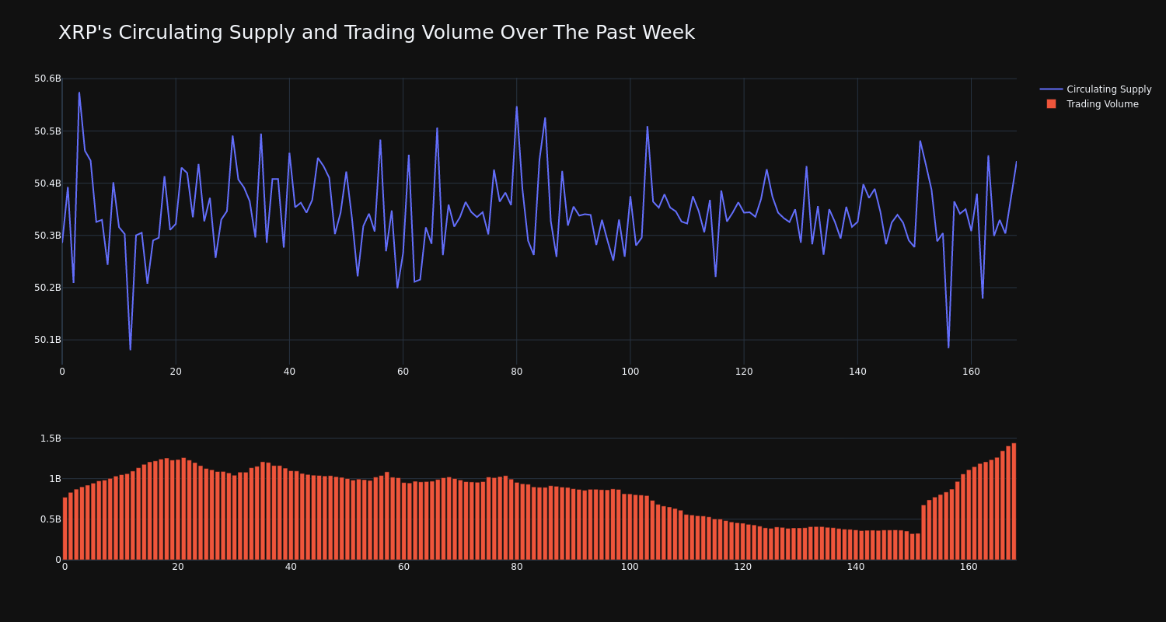Click the orange Trading Volume legend square
The width and height of the screenshot is (1166, 622).
click(x=1051, y=104)
